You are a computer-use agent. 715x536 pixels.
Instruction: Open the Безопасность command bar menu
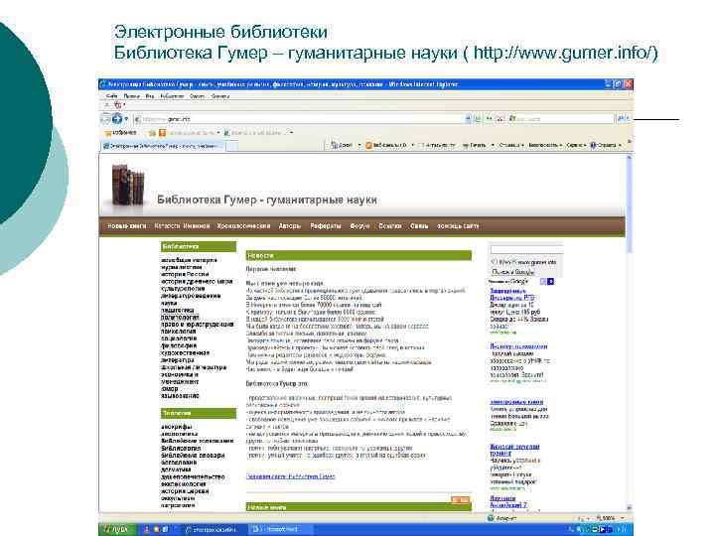[545, 145]
